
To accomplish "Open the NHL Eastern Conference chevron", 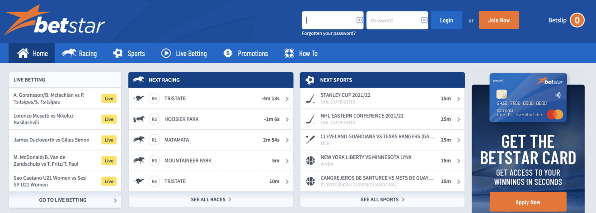I will point(459,119).
